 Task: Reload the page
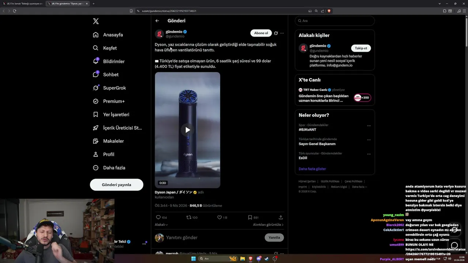pyautogui.click(x=14, y=11)
